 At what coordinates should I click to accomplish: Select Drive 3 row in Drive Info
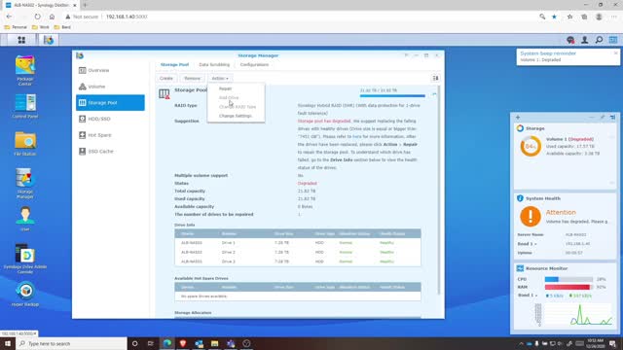[298, 262]
